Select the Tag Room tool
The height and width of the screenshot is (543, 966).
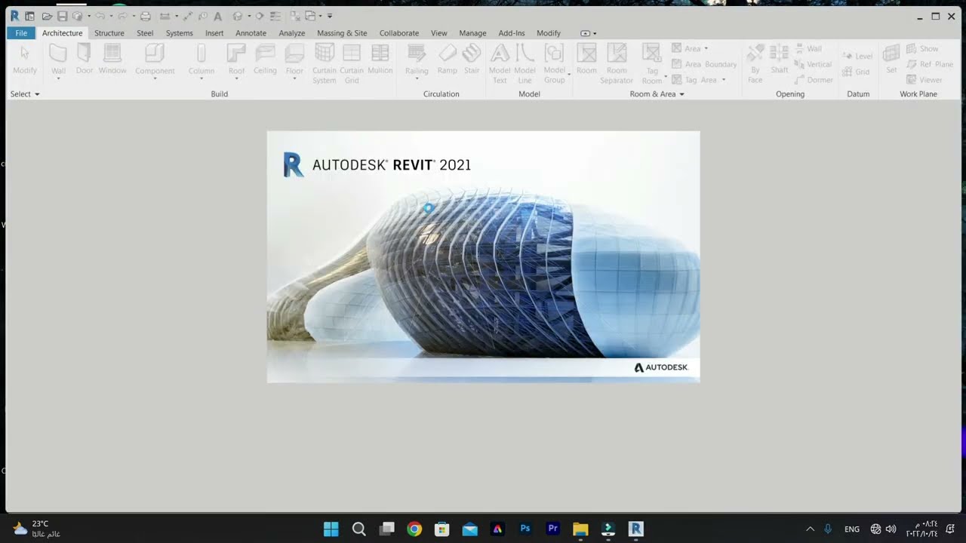point(652,63)
